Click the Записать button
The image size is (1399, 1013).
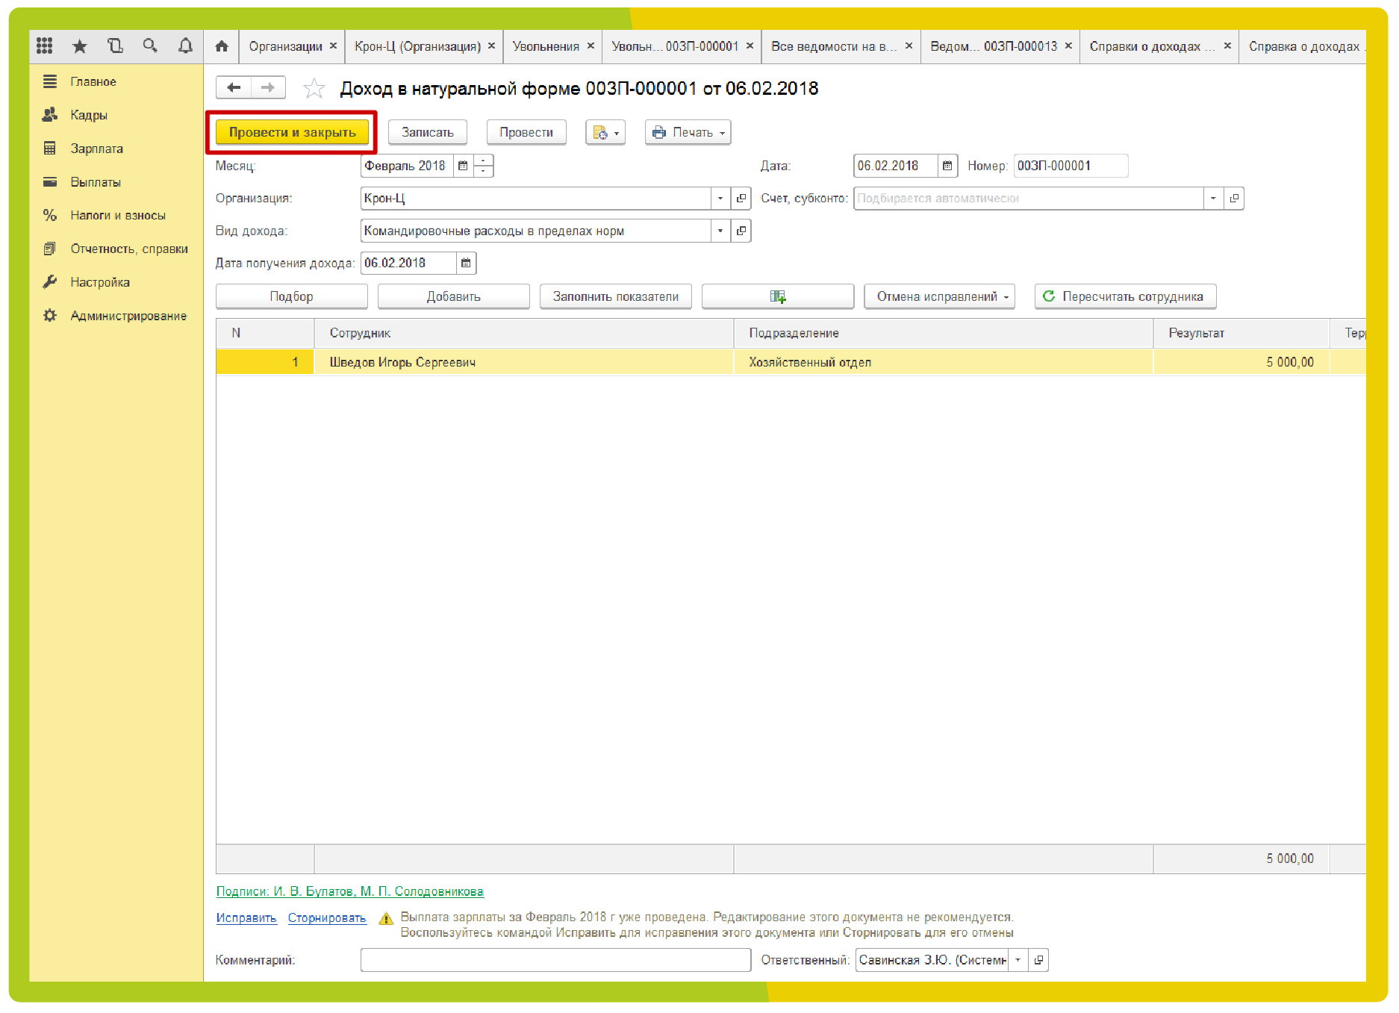427,132
